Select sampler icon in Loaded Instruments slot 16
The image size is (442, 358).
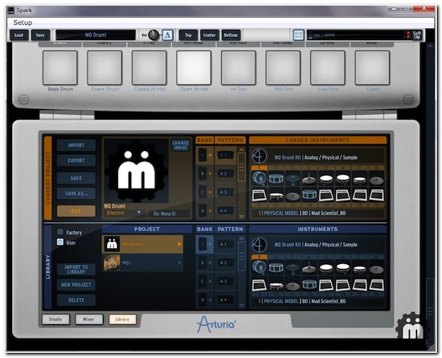(x=376, y=195)
